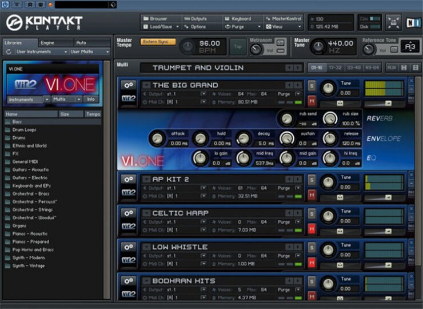The image size is (423, 309).
Task: Refresh the libraries list
Action: click(x=8, y=52)
